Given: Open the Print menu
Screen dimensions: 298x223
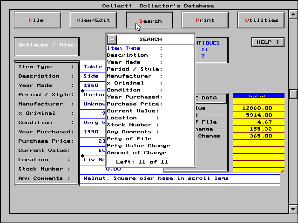Looking at the screenshot, I should 205,20.
